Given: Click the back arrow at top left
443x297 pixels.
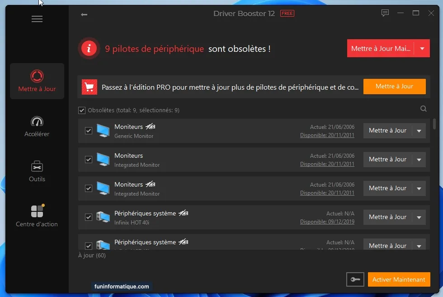Looking at the screenshot, I should point(84,14).
